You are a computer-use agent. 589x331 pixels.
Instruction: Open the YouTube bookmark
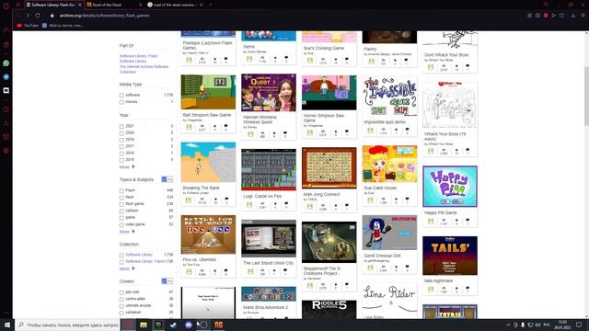pyautogui.click(x=28, y=26)
